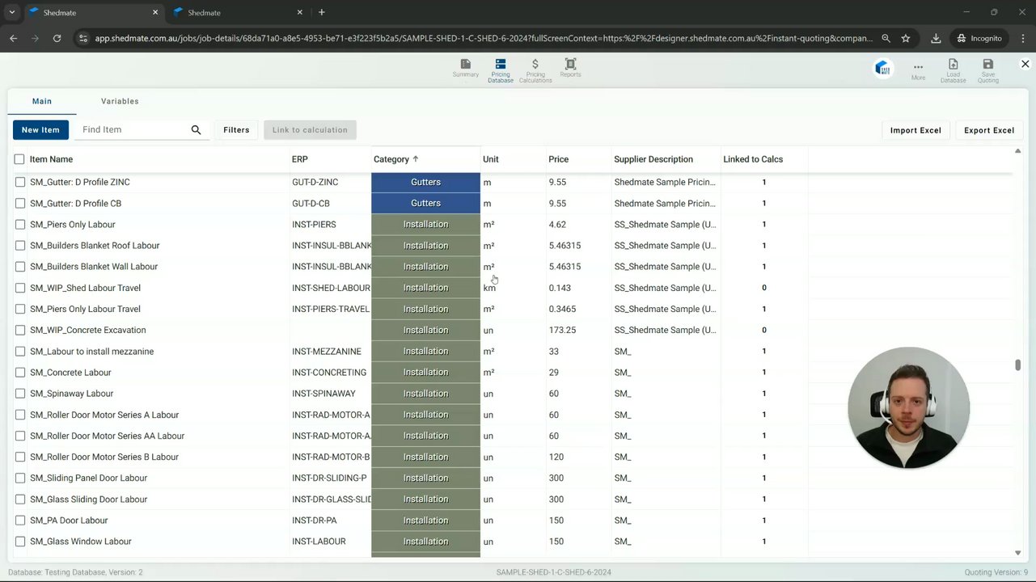Sort by the Supplier Description column
1036x582 pixels.
click(x=653, y=159)
